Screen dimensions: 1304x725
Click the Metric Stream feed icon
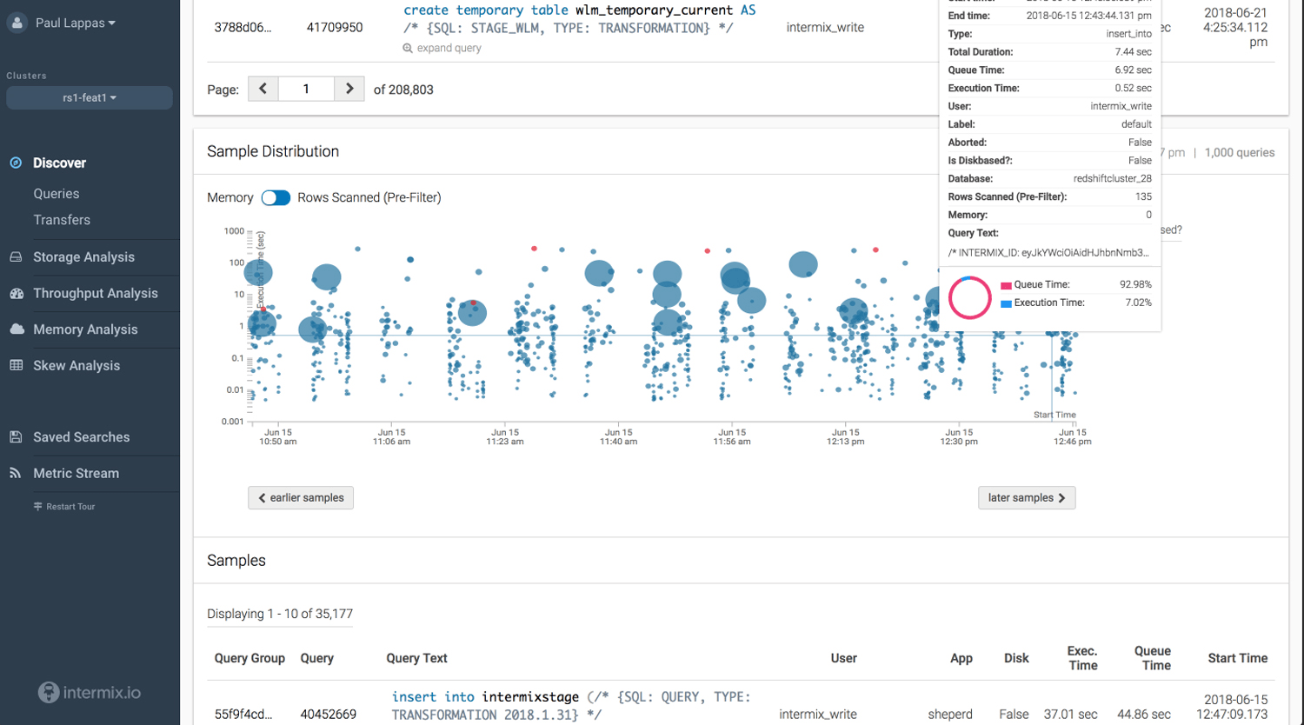point(15,474)
